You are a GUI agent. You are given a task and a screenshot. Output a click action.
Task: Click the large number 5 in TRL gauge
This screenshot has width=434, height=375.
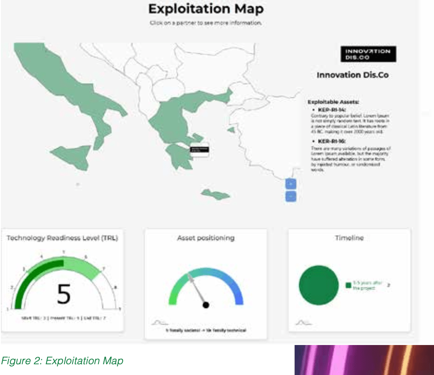(64, 294)
